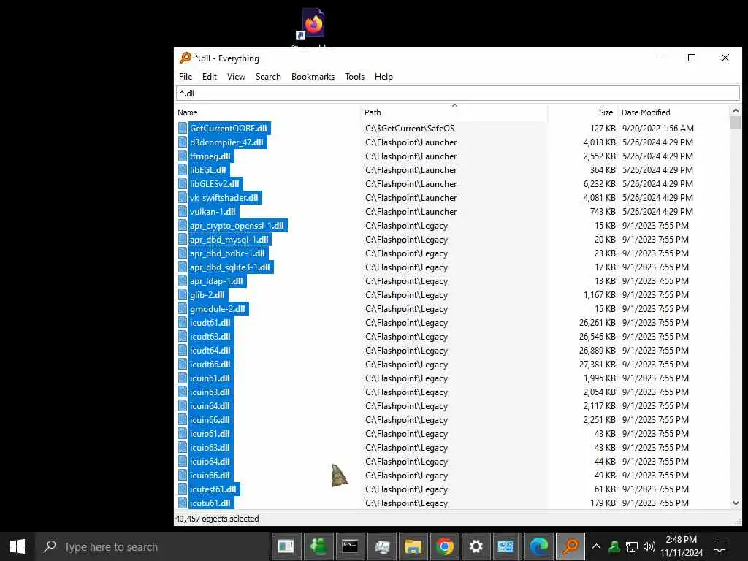Select the icuin61.dll file name
The image size is (748, 561).
210,378
